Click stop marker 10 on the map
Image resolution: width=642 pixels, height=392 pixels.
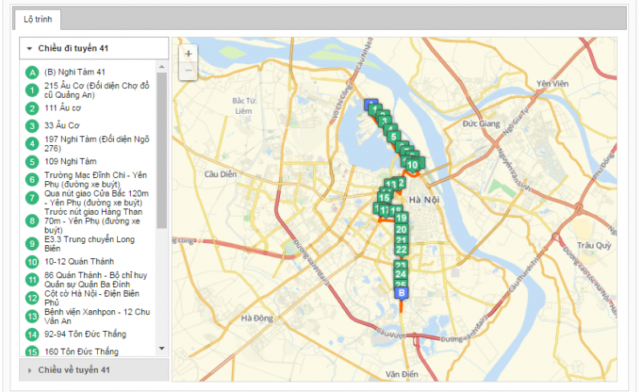412,164
